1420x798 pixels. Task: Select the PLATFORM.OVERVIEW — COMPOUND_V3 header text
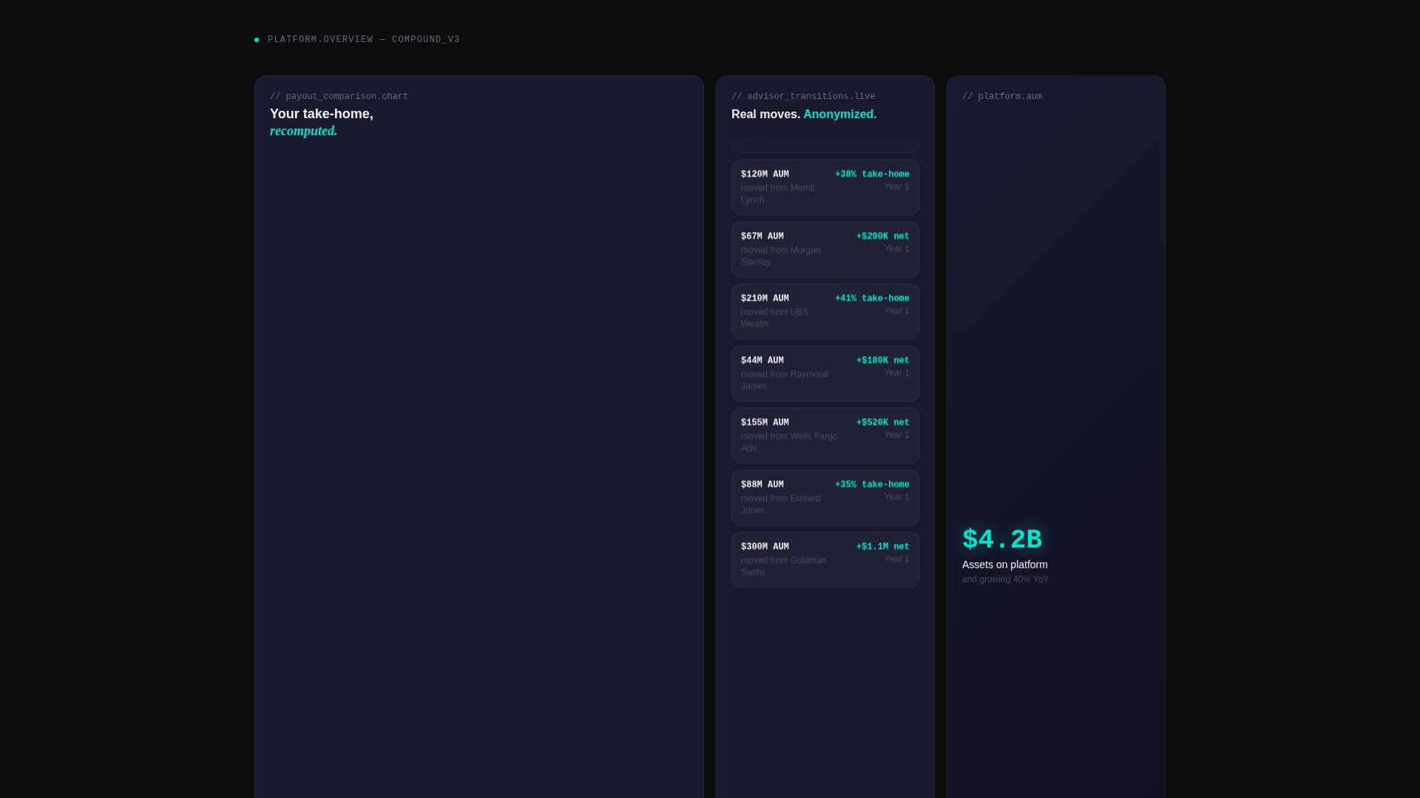coord(364,40)
